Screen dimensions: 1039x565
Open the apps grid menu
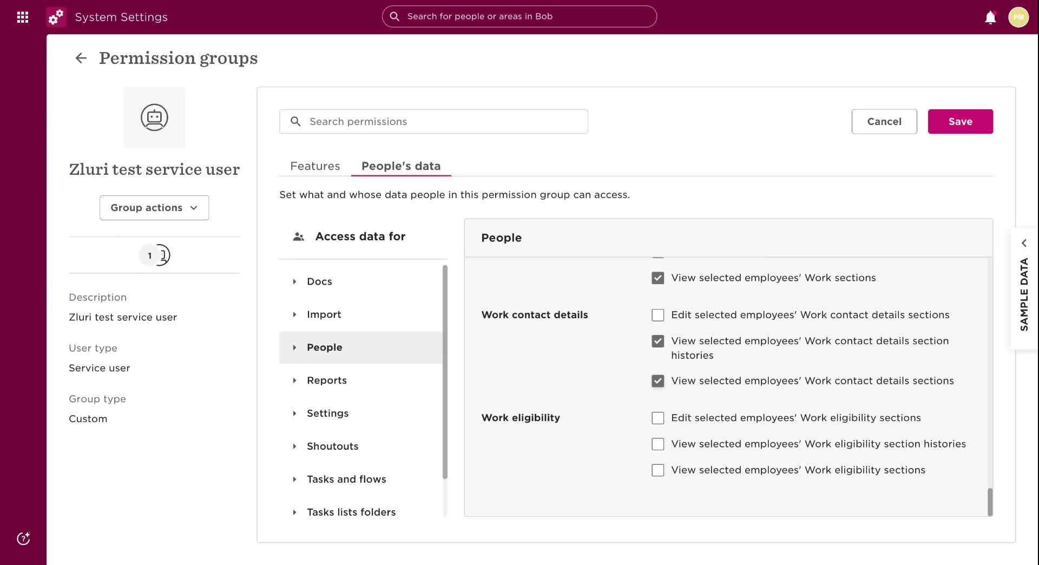pos(23,17)
